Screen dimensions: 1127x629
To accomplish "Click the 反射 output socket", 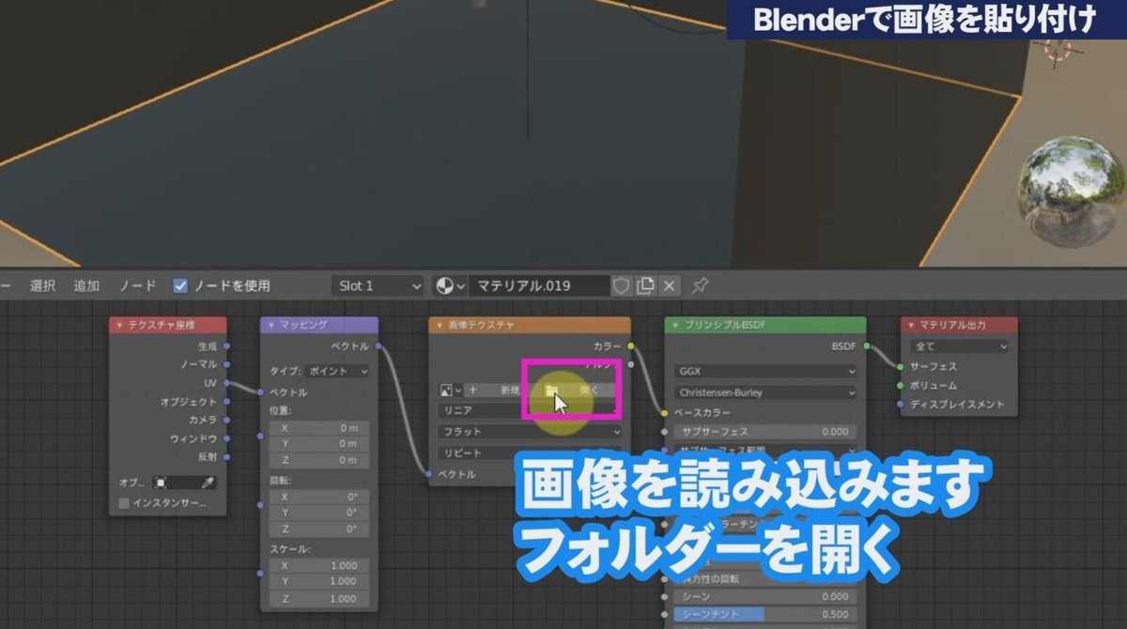I will (x=226, y=456).
